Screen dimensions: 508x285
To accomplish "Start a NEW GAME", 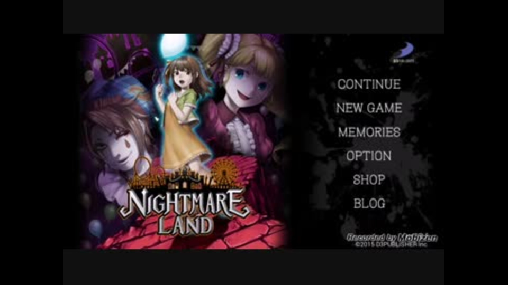I will click(x=369, y=108).
